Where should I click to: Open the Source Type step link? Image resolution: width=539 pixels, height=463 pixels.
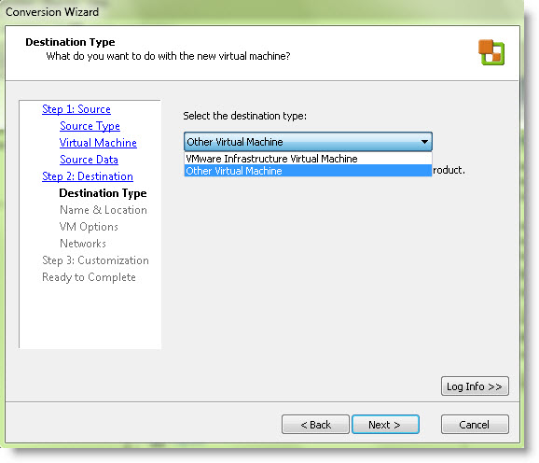[x=90, y=126]
